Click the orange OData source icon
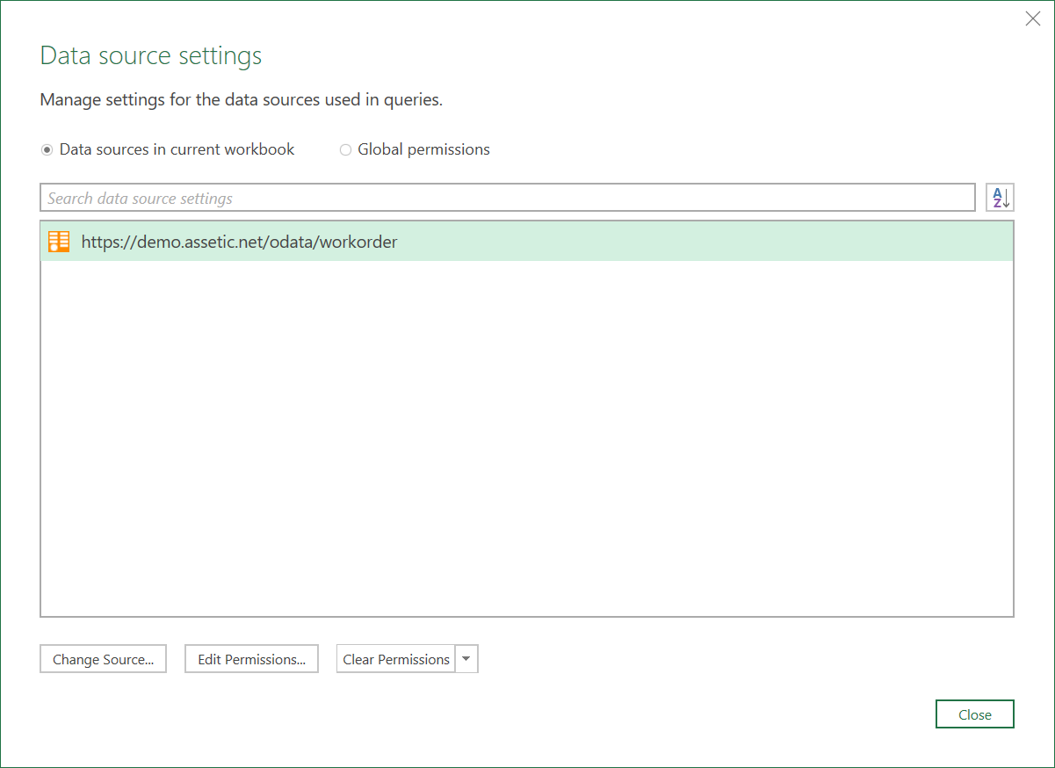Image resolution: width=1055 pixels, height=768 pixels. point(59,242)
